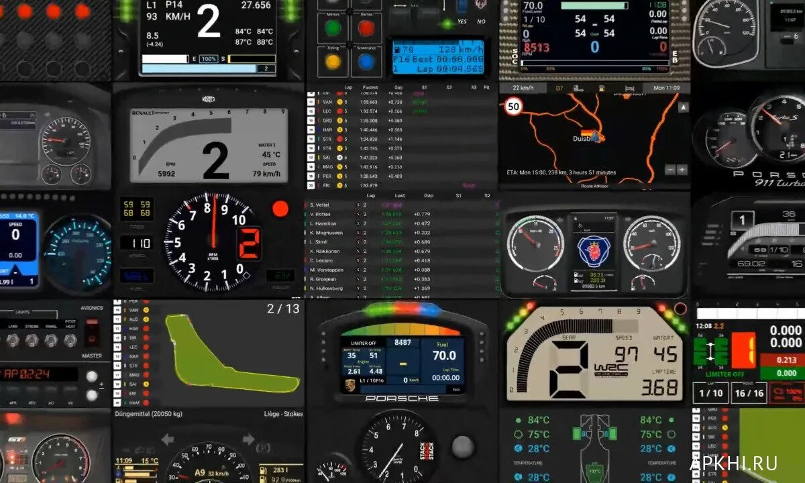Click the truck dash left turn arrow
Image resolution: width=805 pixels, height=483 pixels.
click(x=168, y=440)
